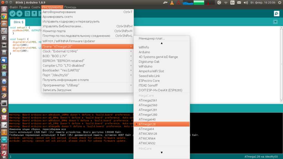This screenshot has height=159, width=283.
Task: Open the Скетч menu
Action: (x=36, y=7)
